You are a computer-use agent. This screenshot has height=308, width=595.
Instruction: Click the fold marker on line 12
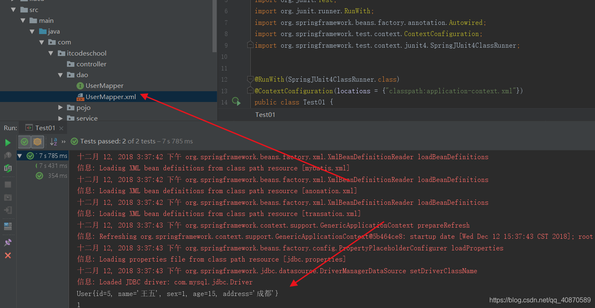[x=250, y=79]
